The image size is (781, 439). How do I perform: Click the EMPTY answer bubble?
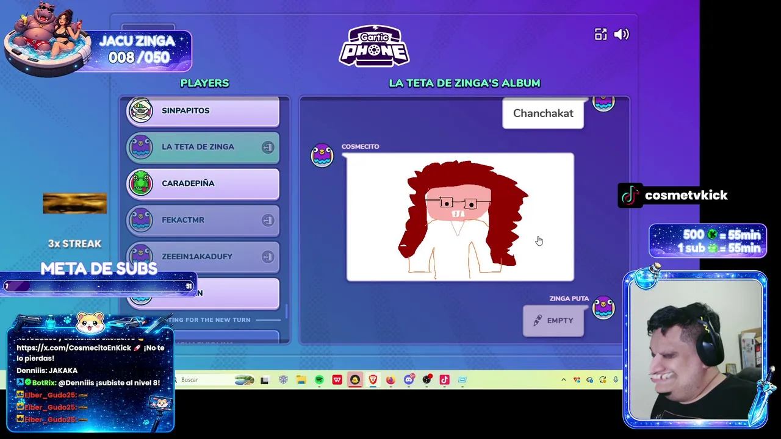click(x=553, y=321)
